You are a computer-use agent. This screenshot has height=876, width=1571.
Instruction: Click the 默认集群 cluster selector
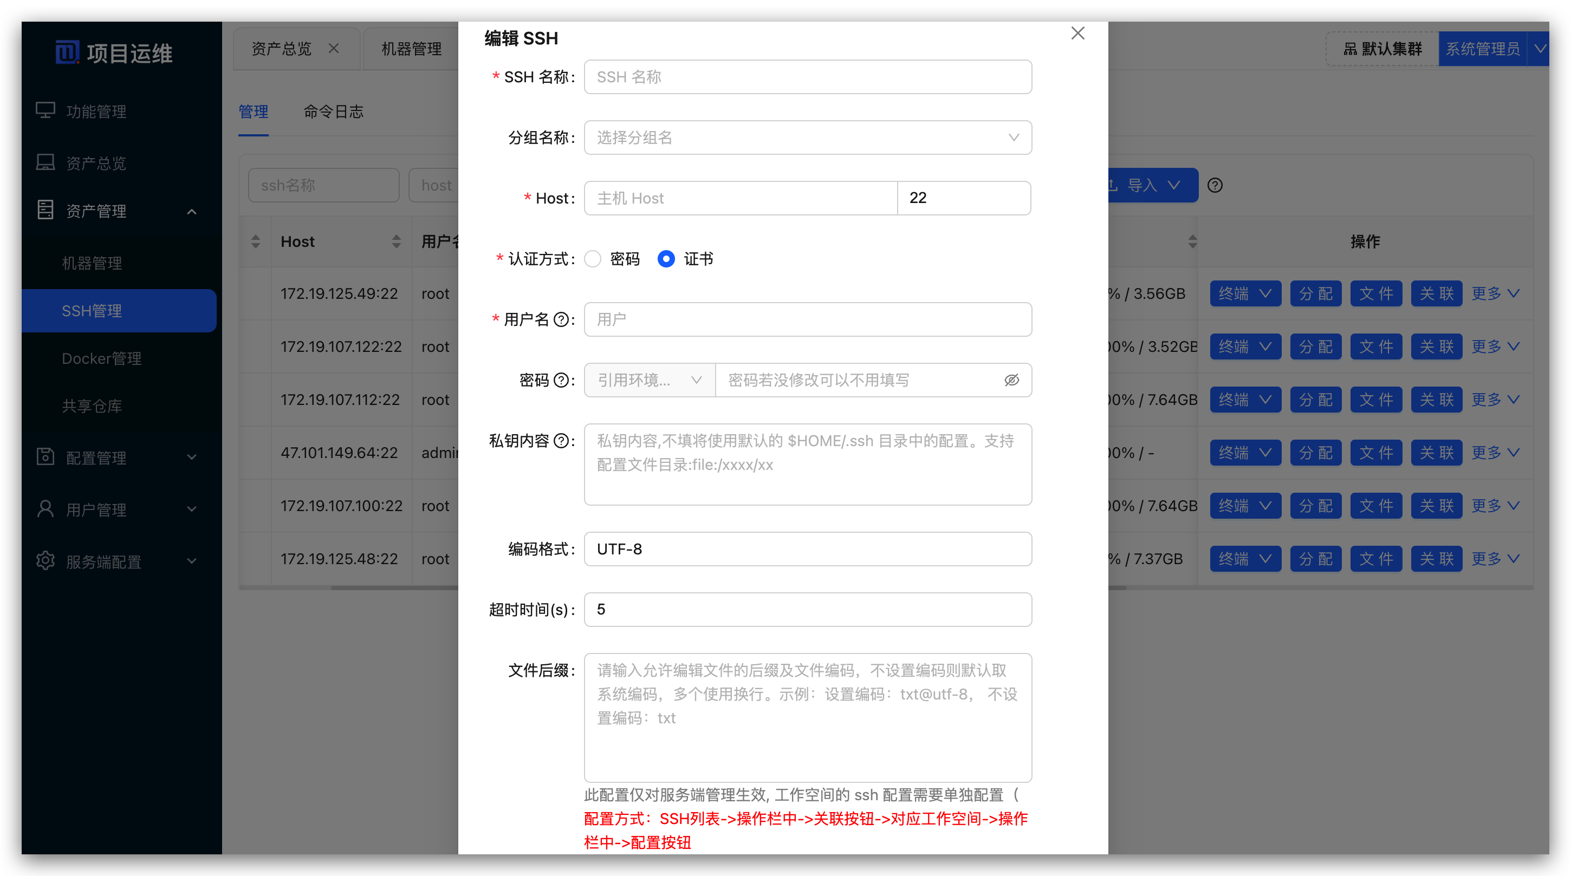(1381, 48)
